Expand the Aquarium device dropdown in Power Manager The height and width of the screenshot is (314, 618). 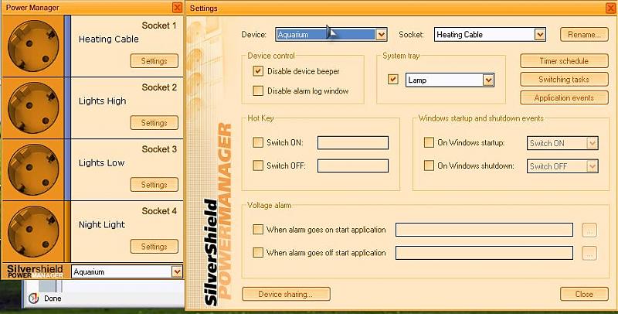(177, 271)
